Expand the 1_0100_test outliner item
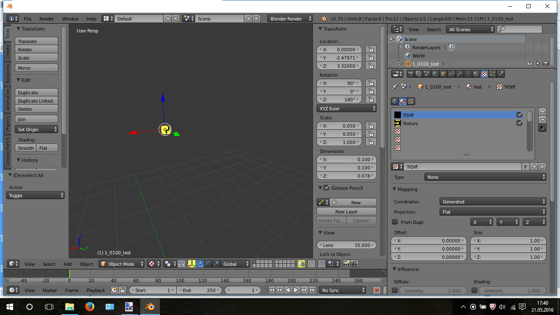560x315 pixels. pyautogui.click(x=399, y=64)
